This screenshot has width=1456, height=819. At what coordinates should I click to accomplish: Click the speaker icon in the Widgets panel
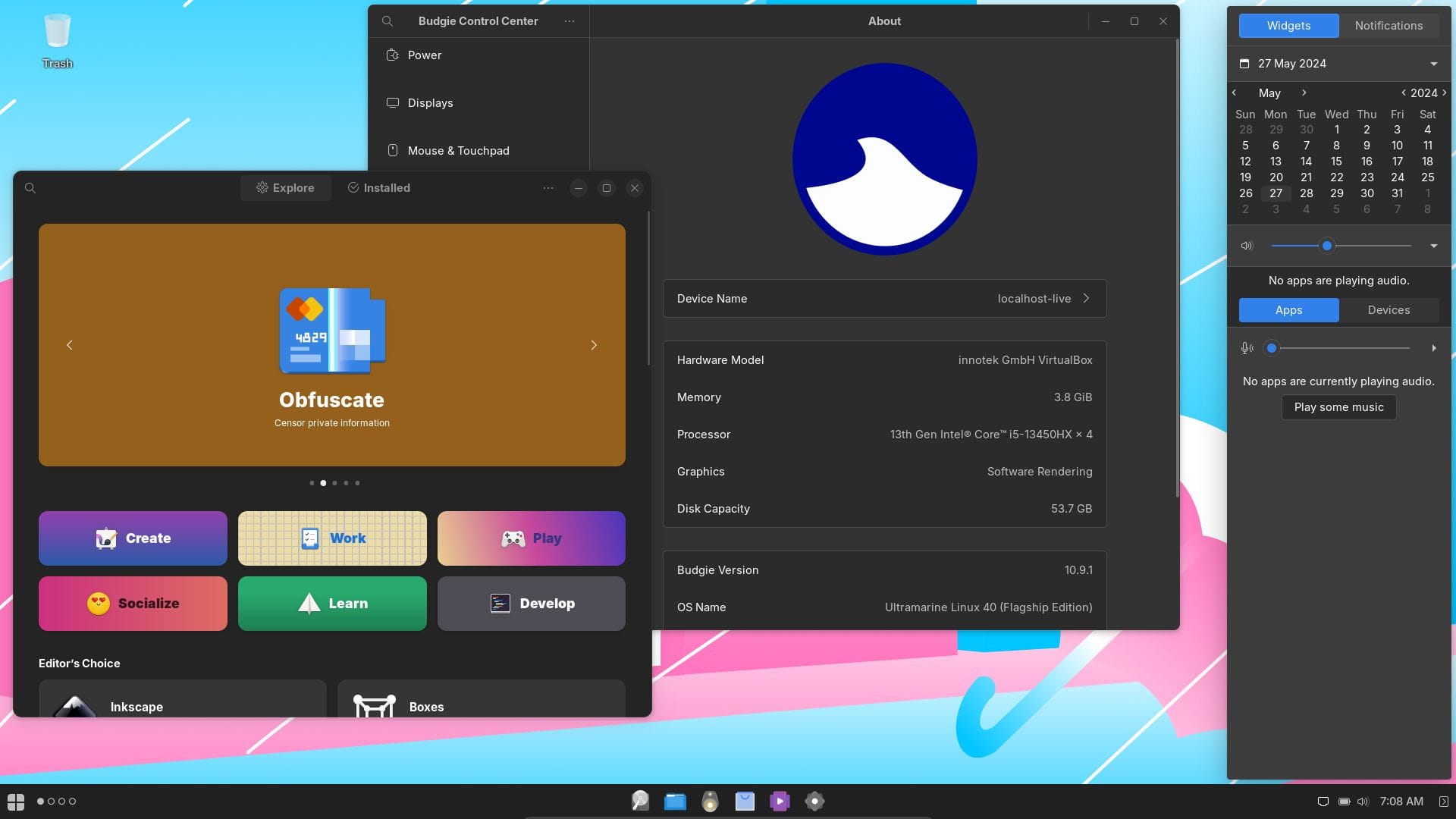point(1247,245)
